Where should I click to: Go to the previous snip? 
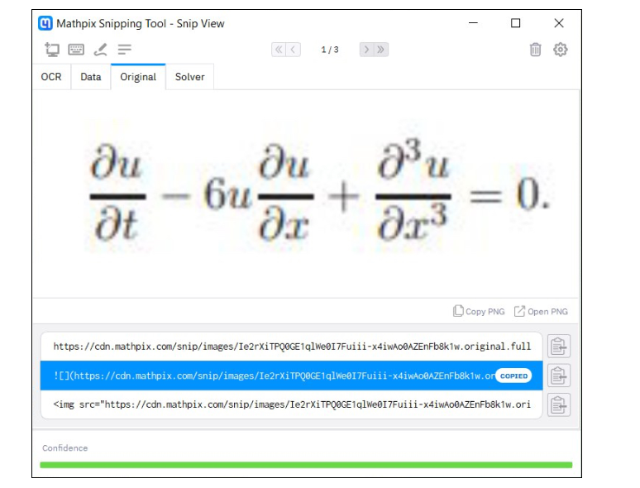(x=294, y=50)
